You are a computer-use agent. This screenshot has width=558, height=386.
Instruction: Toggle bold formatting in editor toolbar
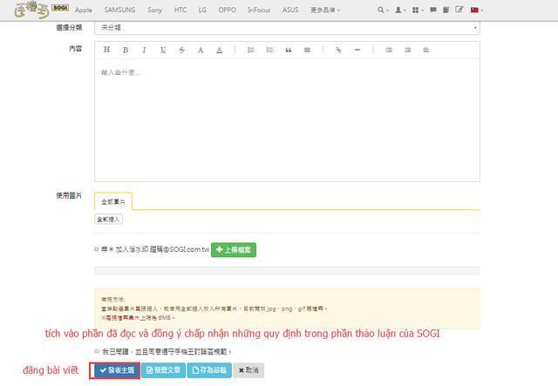126,51
